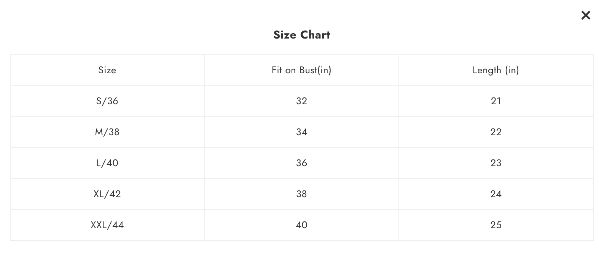This screenshot has width=599, height=266.
Task: Click length value 21 cell
Action: (496, 101)
